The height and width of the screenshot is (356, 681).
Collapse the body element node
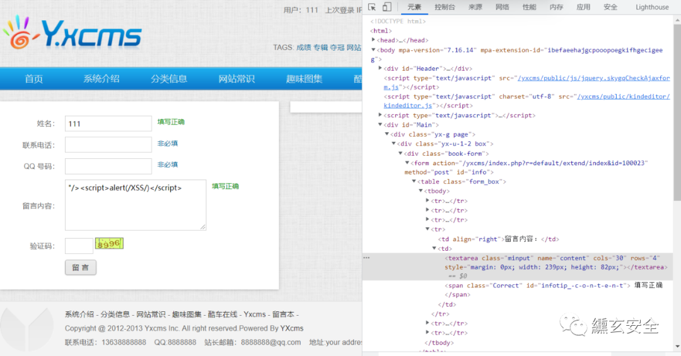click(373, 50)
